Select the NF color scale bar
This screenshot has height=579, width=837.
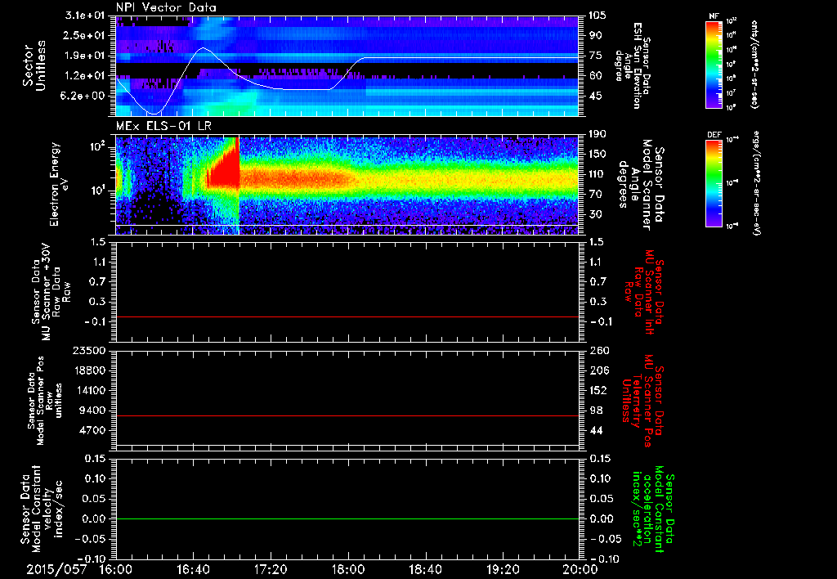[714, 65]
